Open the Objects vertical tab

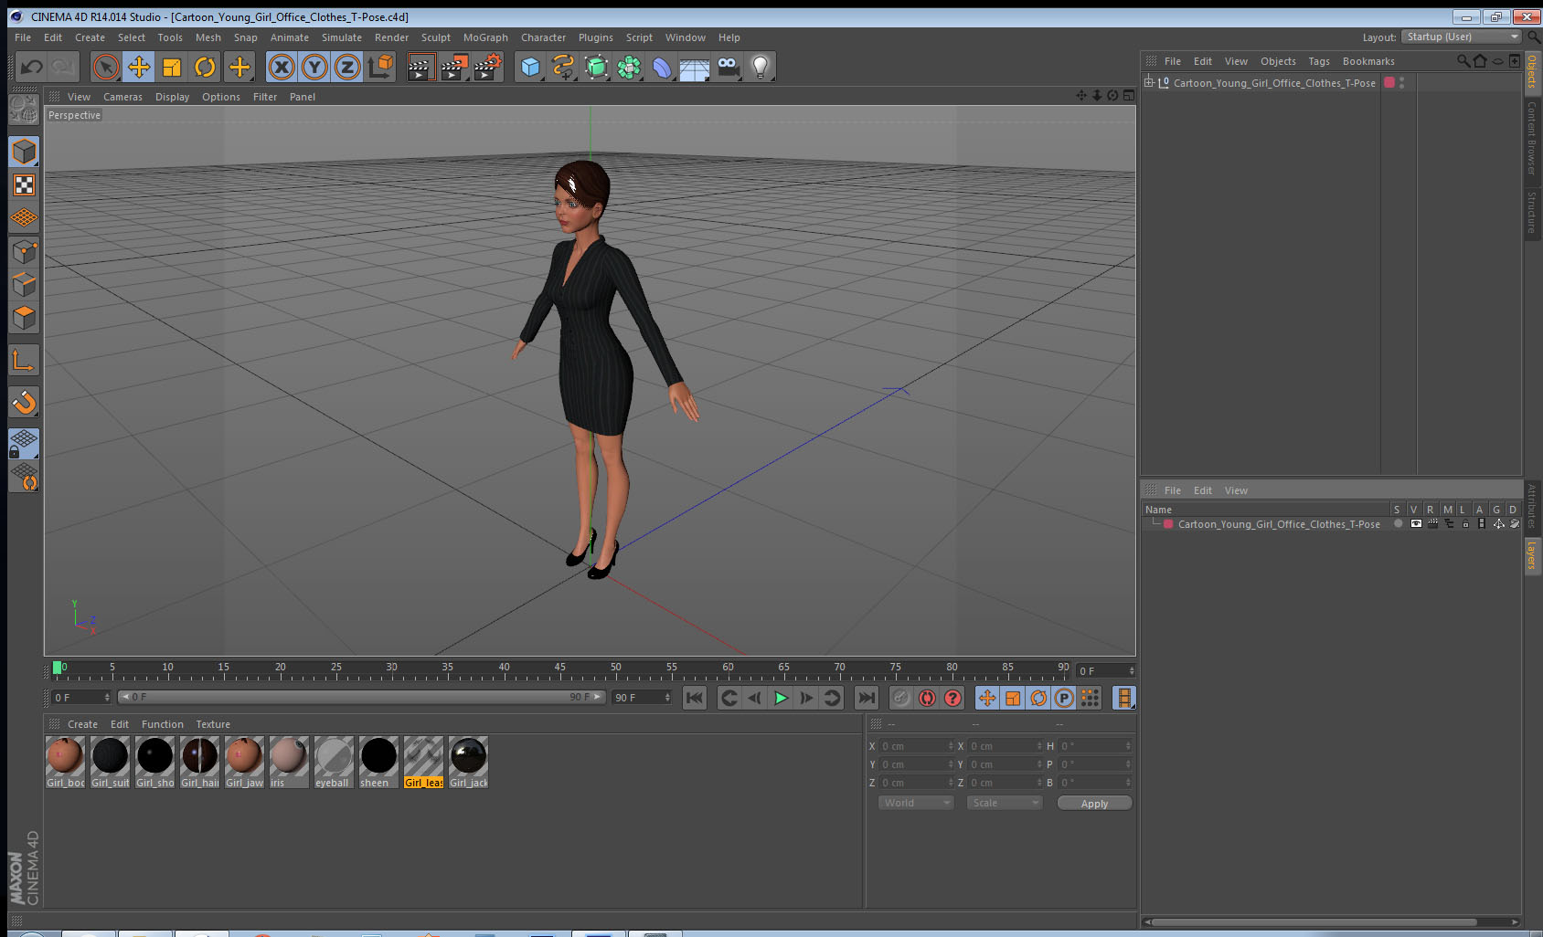(1532, 71)
